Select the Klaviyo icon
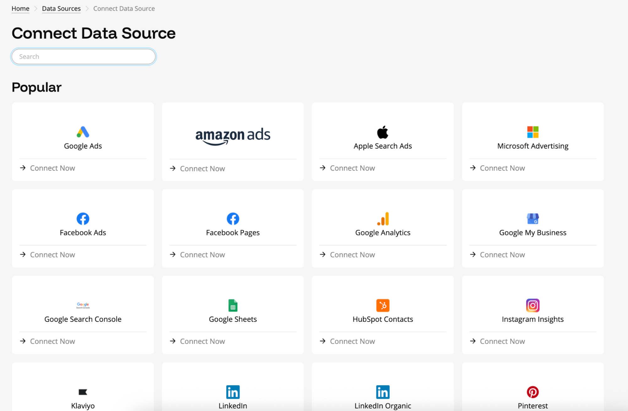This screenshot has height=411, width=628. point(83,392)
